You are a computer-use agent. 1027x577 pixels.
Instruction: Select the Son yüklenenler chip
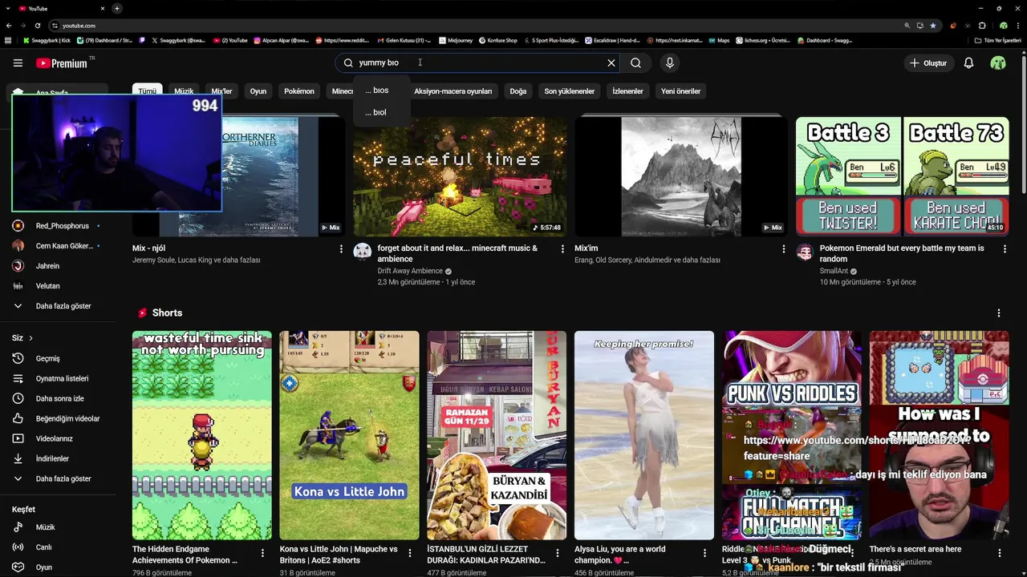569,91
